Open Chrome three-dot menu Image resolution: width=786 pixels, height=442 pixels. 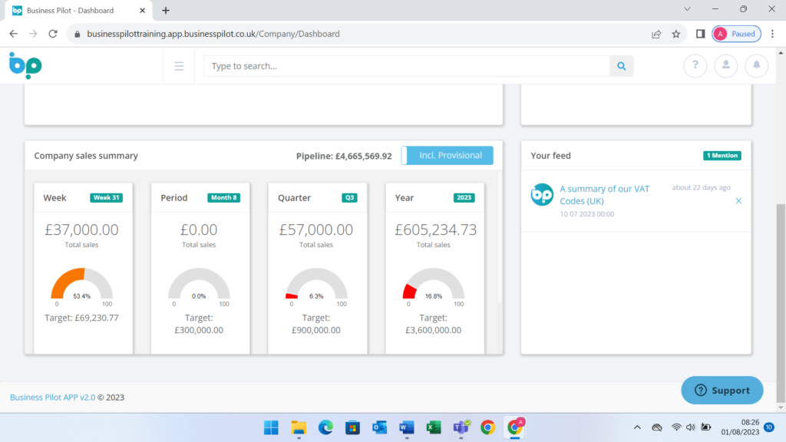point(772,34)
